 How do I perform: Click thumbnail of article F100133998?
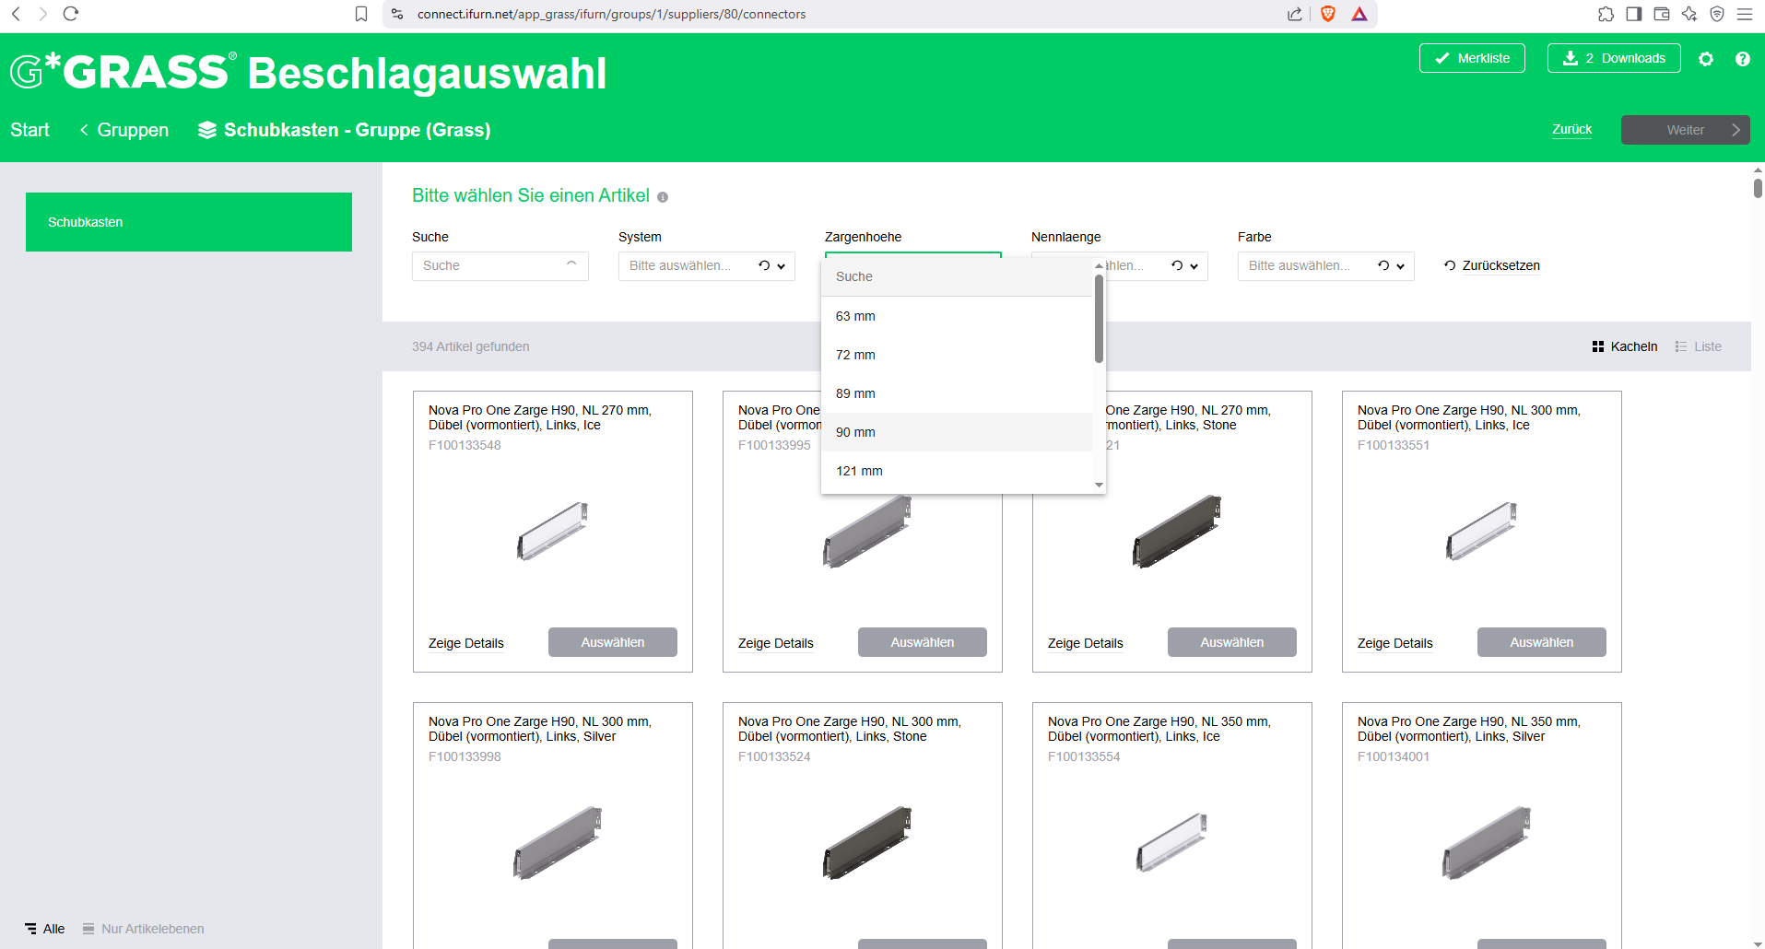click(x=557, y=842)
